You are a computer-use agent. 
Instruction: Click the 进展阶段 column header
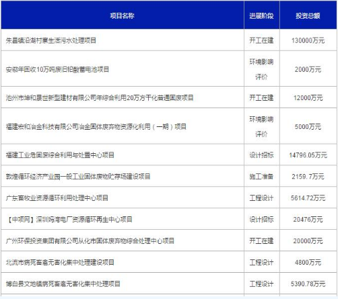pos(261,15)
